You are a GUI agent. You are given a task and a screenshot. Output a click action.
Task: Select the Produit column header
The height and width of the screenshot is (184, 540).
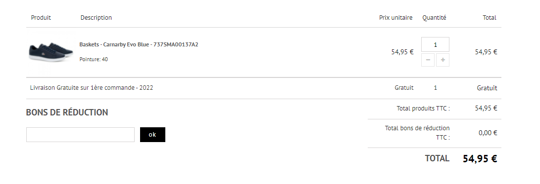41,17
